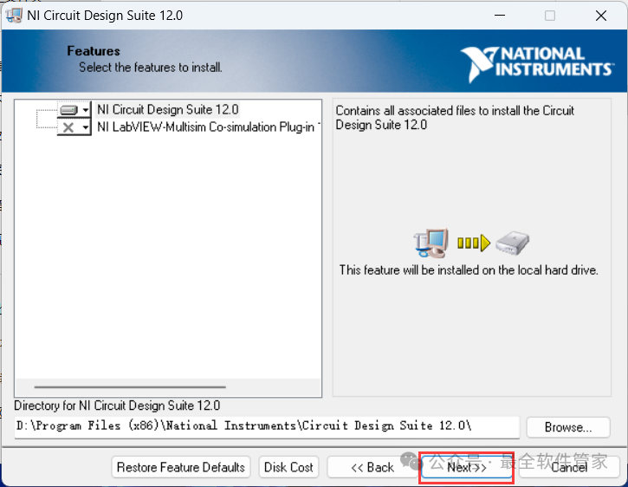Click Restore Feature Defaults

point(181,467)
